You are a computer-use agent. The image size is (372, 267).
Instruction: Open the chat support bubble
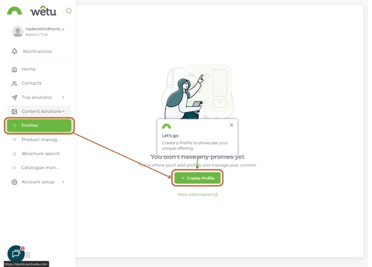16,253
